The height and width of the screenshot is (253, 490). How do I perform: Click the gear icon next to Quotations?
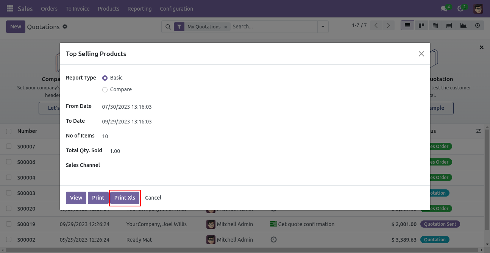(65, 27)
